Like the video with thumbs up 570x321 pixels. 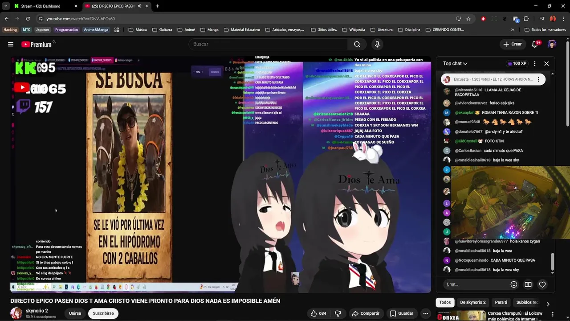tap(318, 313)
